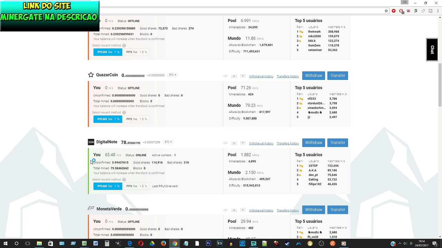This screenshot has width=442, height=248.
Task: Click the download-arrow icon in DigitalNote row
Action: (243, 143)
